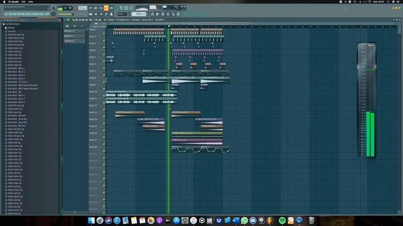Select the Playlist Paint brush tool
This screenshot has width=403, height=226.
pos(77,19)
